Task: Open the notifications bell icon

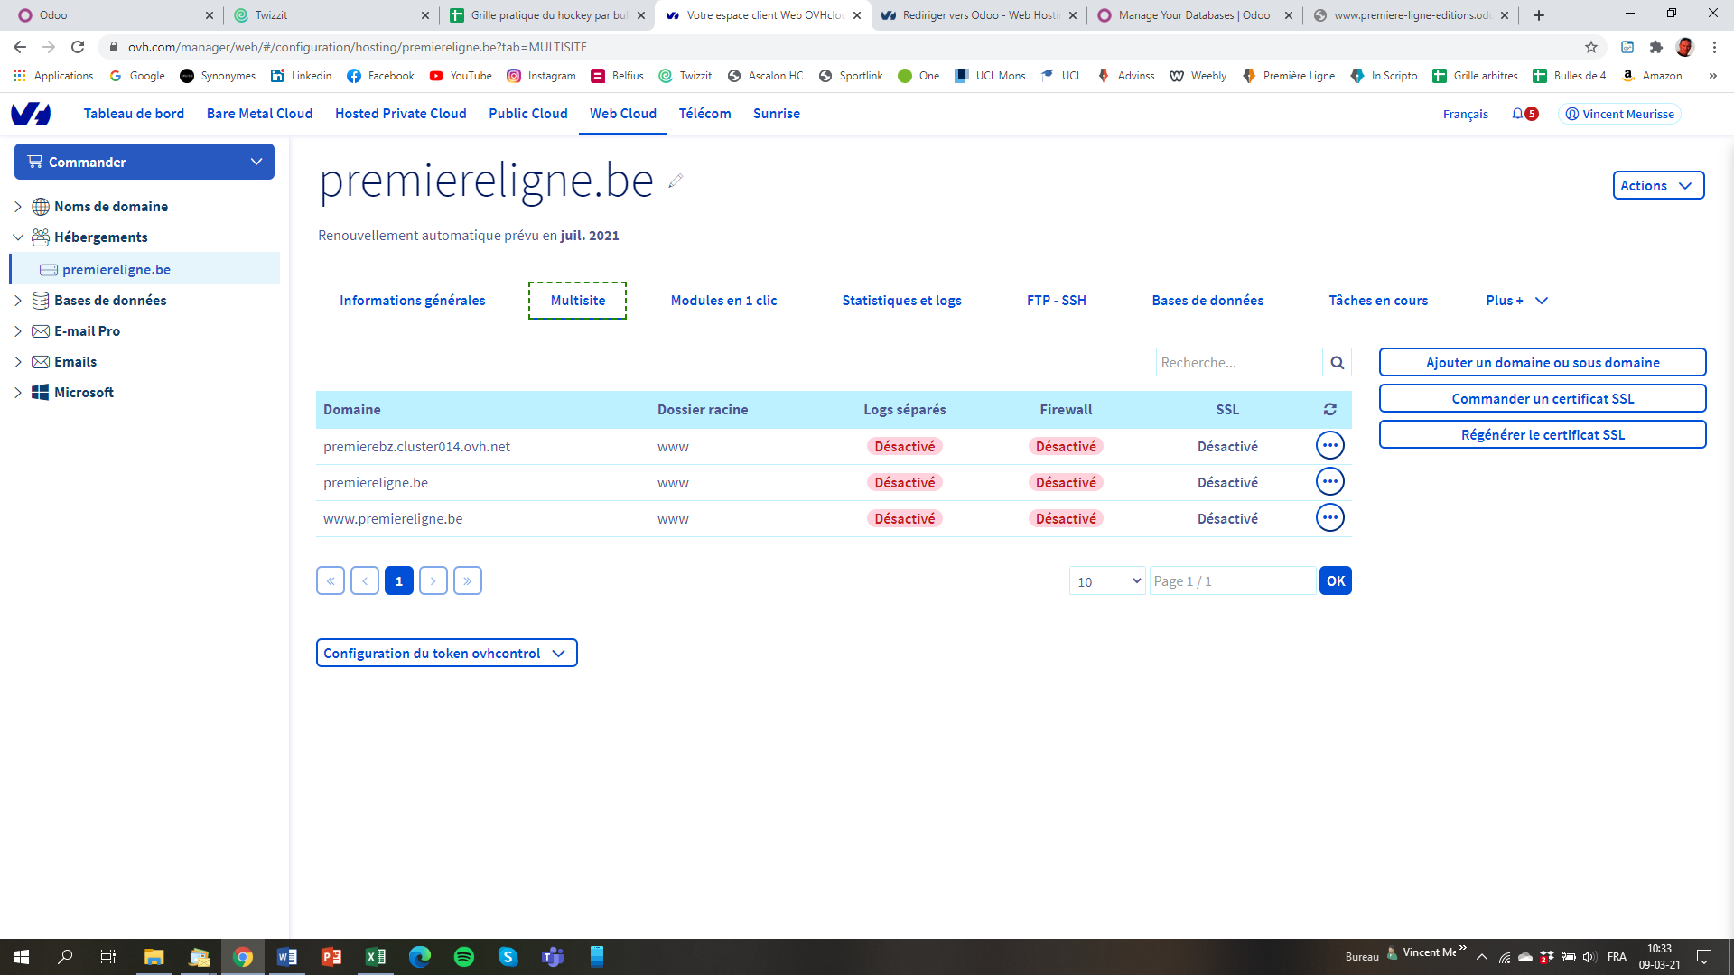Action: point(1517,114)
